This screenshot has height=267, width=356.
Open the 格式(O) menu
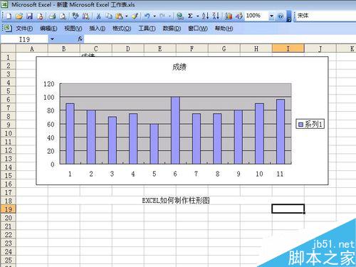tap(122, 28)
